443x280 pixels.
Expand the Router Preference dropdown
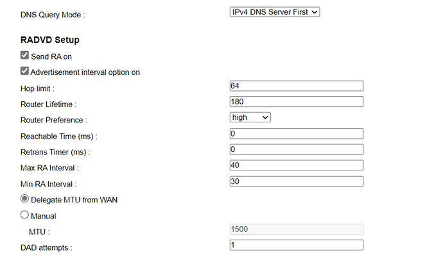point(250,117)
